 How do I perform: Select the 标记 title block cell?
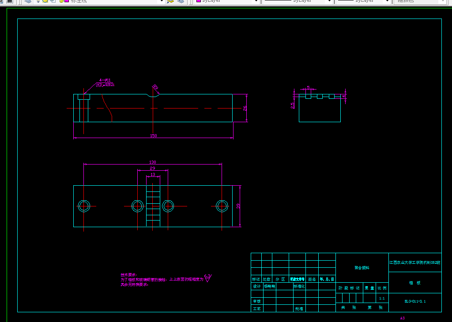256,279
